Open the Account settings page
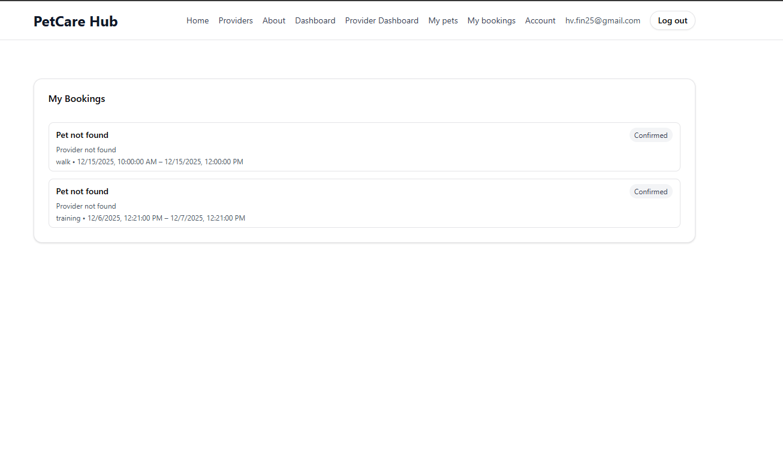Screen dimensions: 783x467 pyautogui.click(x=540, y=20)
